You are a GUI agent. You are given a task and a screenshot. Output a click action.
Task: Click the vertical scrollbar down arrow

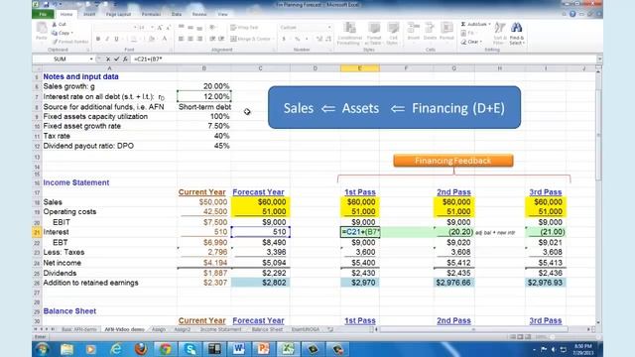pos(598,322)
